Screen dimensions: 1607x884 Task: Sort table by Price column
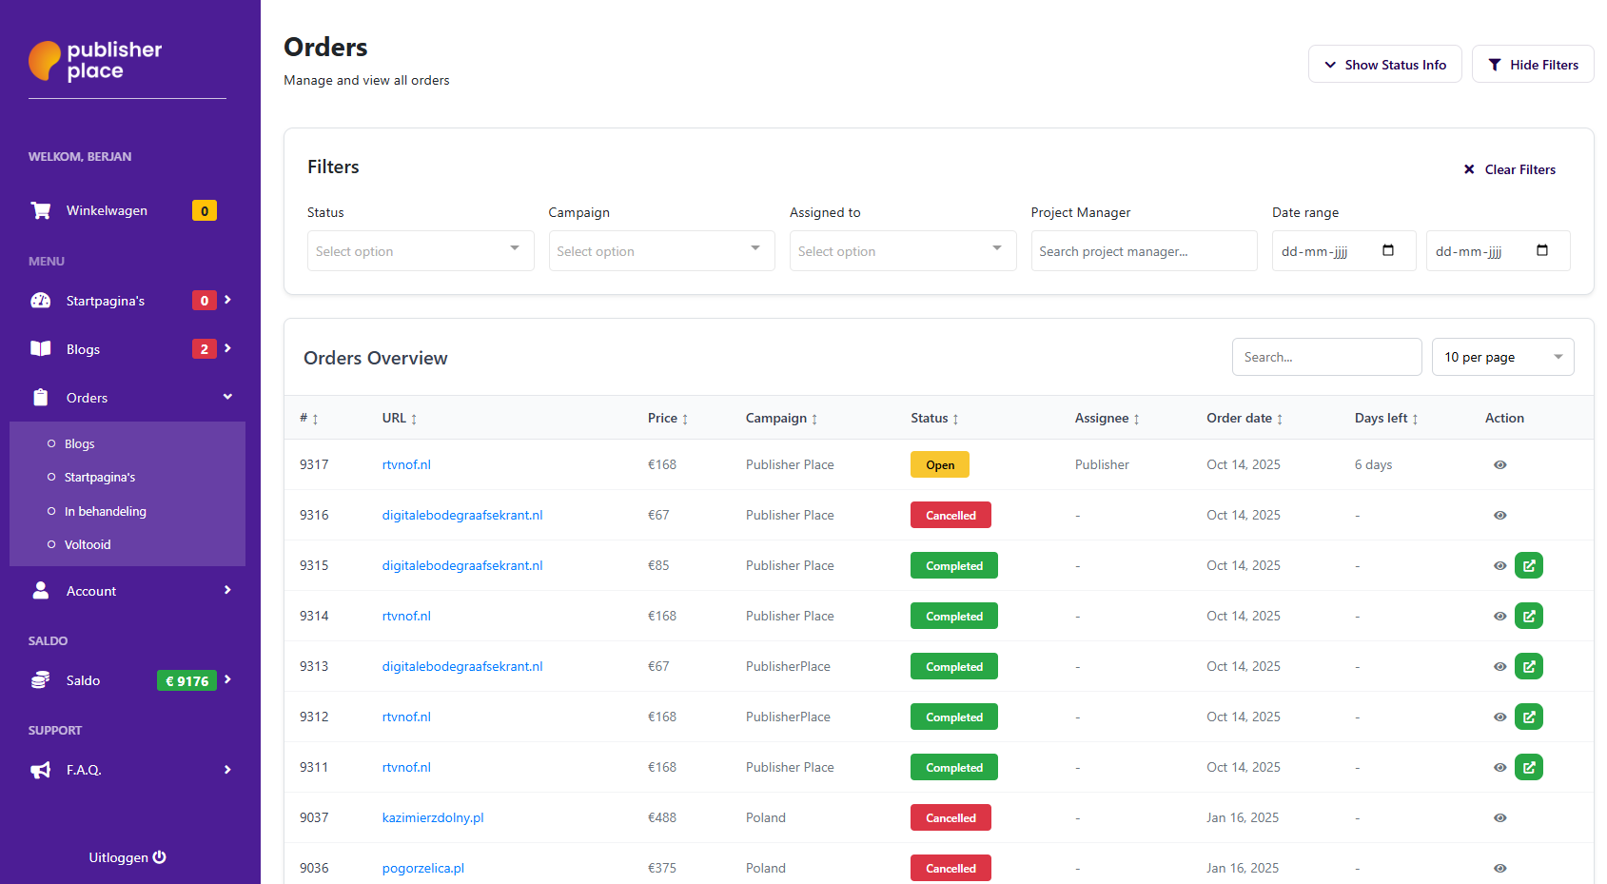coord(667,419)
